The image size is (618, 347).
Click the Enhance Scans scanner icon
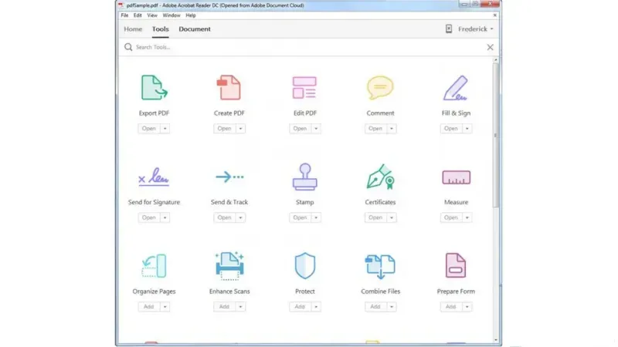tap(229, 266)
